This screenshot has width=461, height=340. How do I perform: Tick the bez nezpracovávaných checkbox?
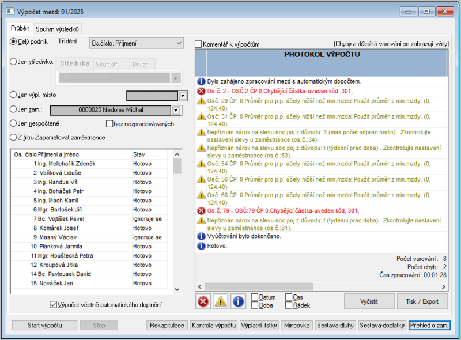click(x=109, y=124)
